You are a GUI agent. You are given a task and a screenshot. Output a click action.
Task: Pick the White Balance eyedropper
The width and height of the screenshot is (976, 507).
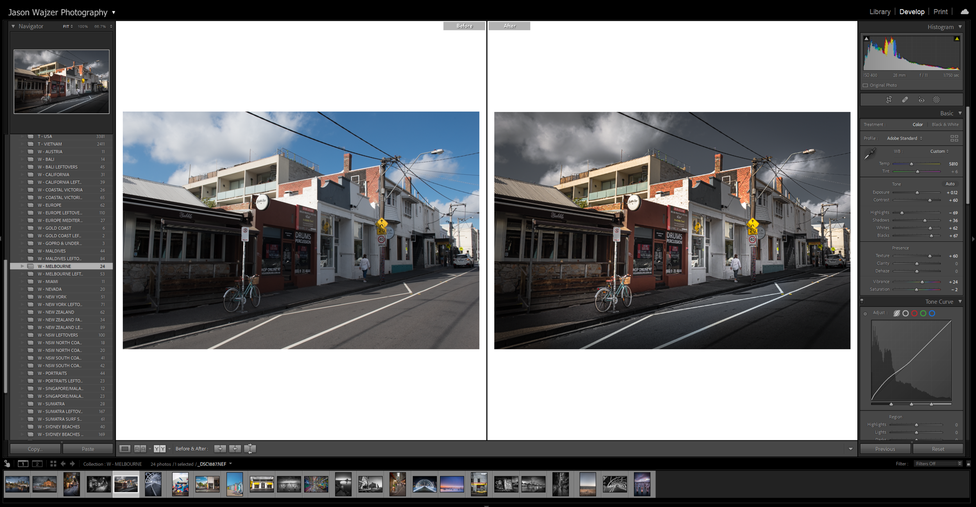click(x=870, y=154)
